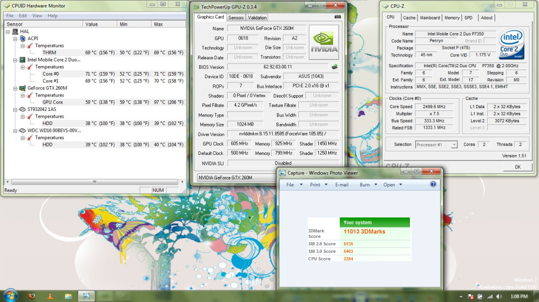Select the HAL computer icon

pyautogui.click(x=15, y=31)
